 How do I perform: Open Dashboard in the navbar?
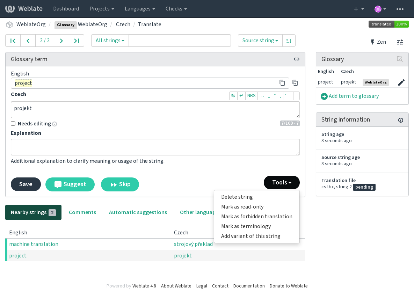click(66, 9)
